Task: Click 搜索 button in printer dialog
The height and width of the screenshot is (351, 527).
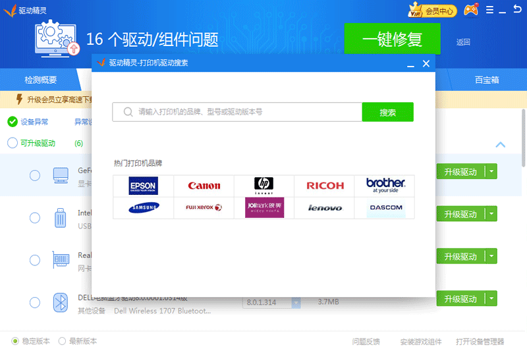Action: (x=388, y=112)
